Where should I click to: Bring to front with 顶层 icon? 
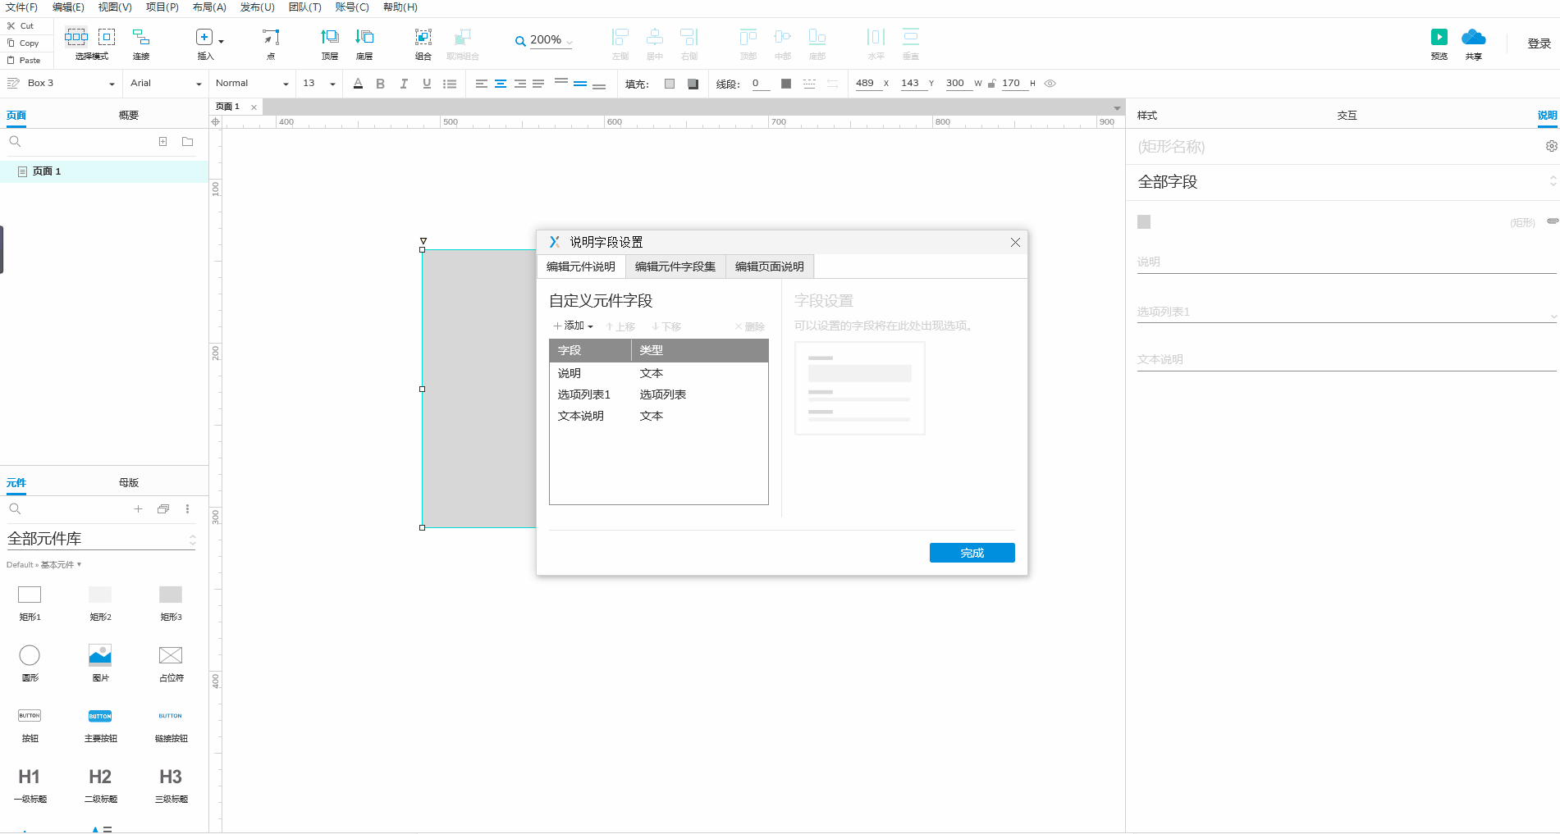coord(329,38)
